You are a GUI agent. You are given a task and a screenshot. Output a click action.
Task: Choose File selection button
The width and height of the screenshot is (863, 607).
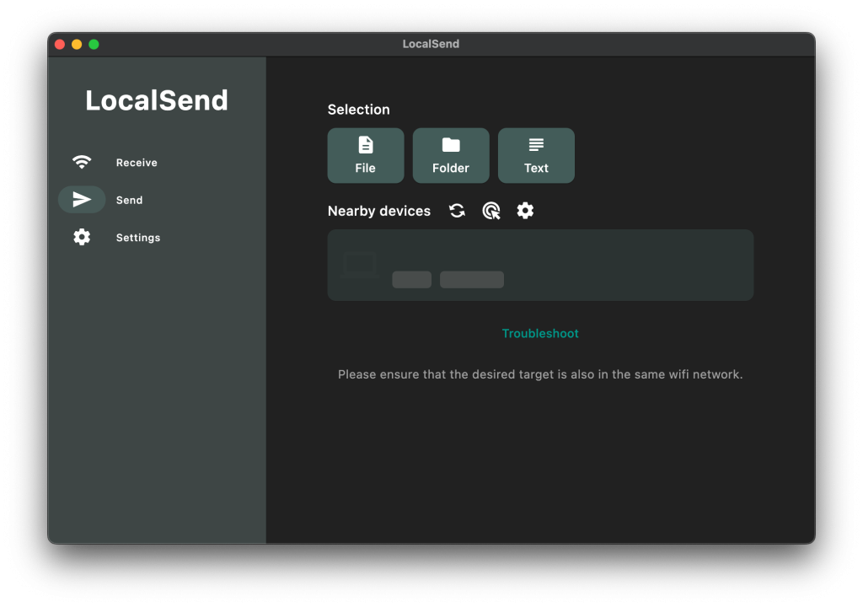(x=366, y=155)
